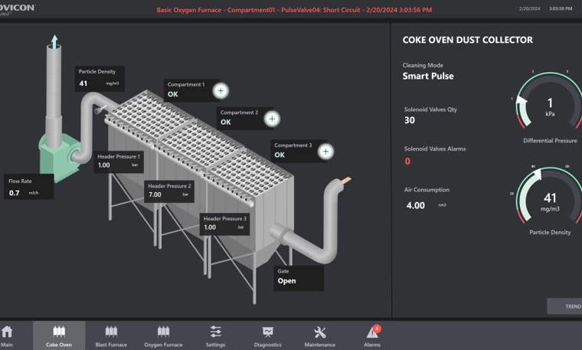Open the Main home icon

tap(7, 332)
